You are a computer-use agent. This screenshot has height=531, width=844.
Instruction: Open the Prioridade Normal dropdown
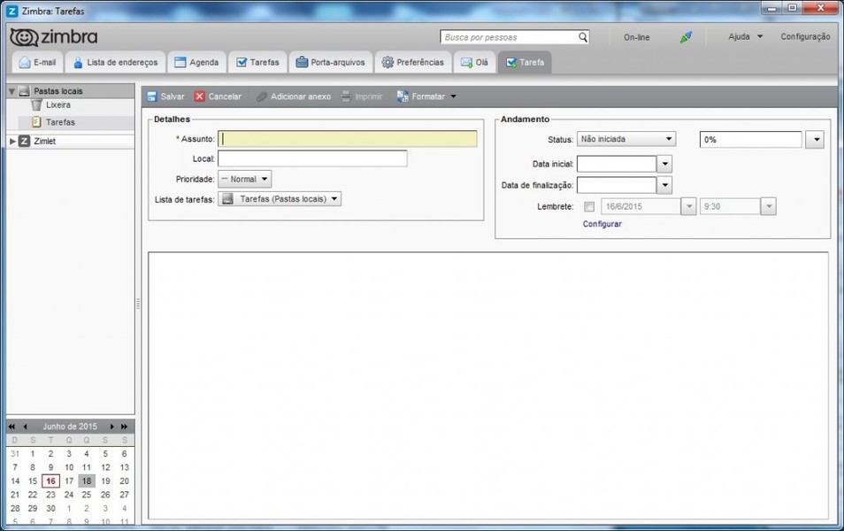point(244,179)
